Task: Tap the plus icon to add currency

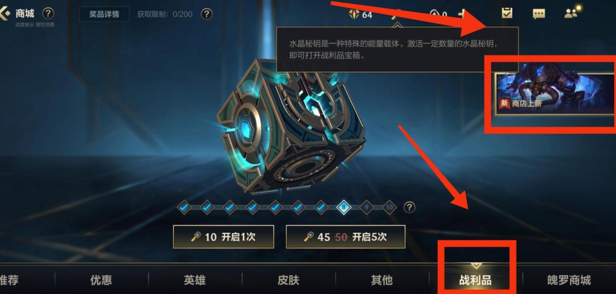Action: point(462,14)
